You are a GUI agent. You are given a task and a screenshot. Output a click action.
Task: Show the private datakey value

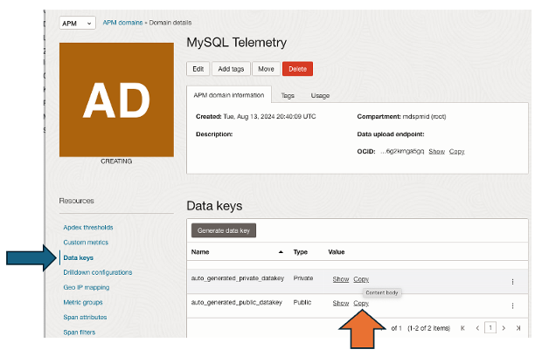(341, 279)
